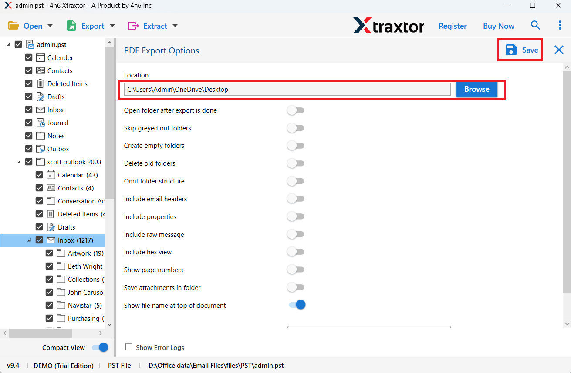Click the Artwork (19) folder icon
Viewport: 571px width, 373px height.
61,253
